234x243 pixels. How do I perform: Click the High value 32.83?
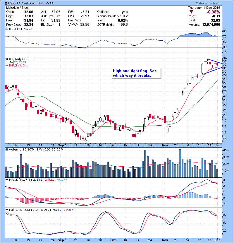point(29,16)
